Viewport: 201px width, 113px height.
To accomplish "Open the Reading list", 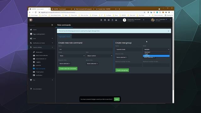I will pyautogui.click(x=169, y=15).
